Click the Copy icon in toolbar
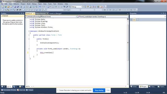The width and height of the screenshot is (167, 94). click(x=24, y=7)
